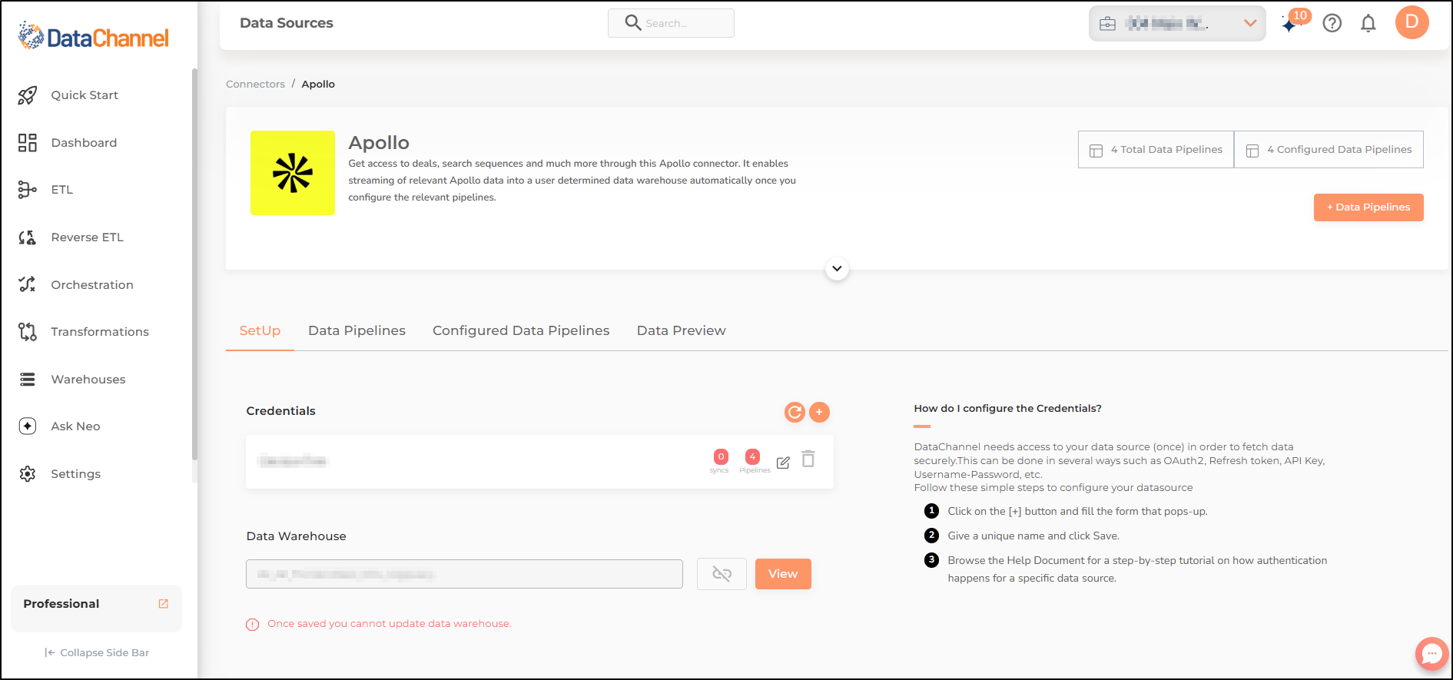The image size is (1453, 680).
Task: Click 'Give a unique name and click Save' step
Action: click(1033, 536)
